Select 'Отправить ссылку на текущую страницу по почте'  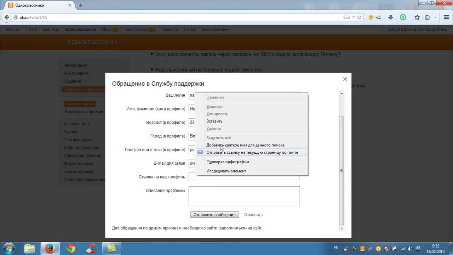(252, 152)
